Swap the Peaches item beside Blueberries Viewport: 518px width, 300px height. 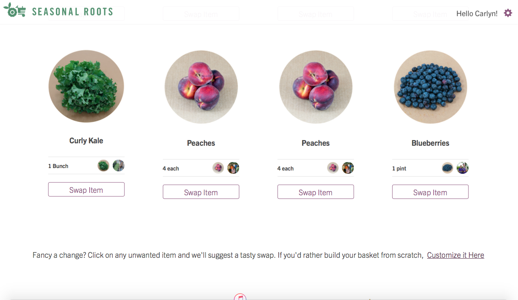pos(316,192)
